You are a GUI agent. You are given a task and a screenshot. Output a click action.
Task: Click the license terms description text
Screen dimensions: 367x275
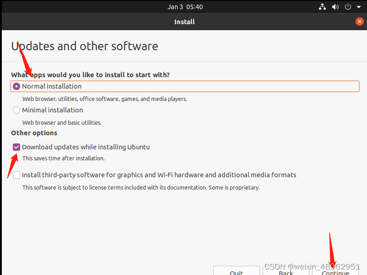(141, 187)
